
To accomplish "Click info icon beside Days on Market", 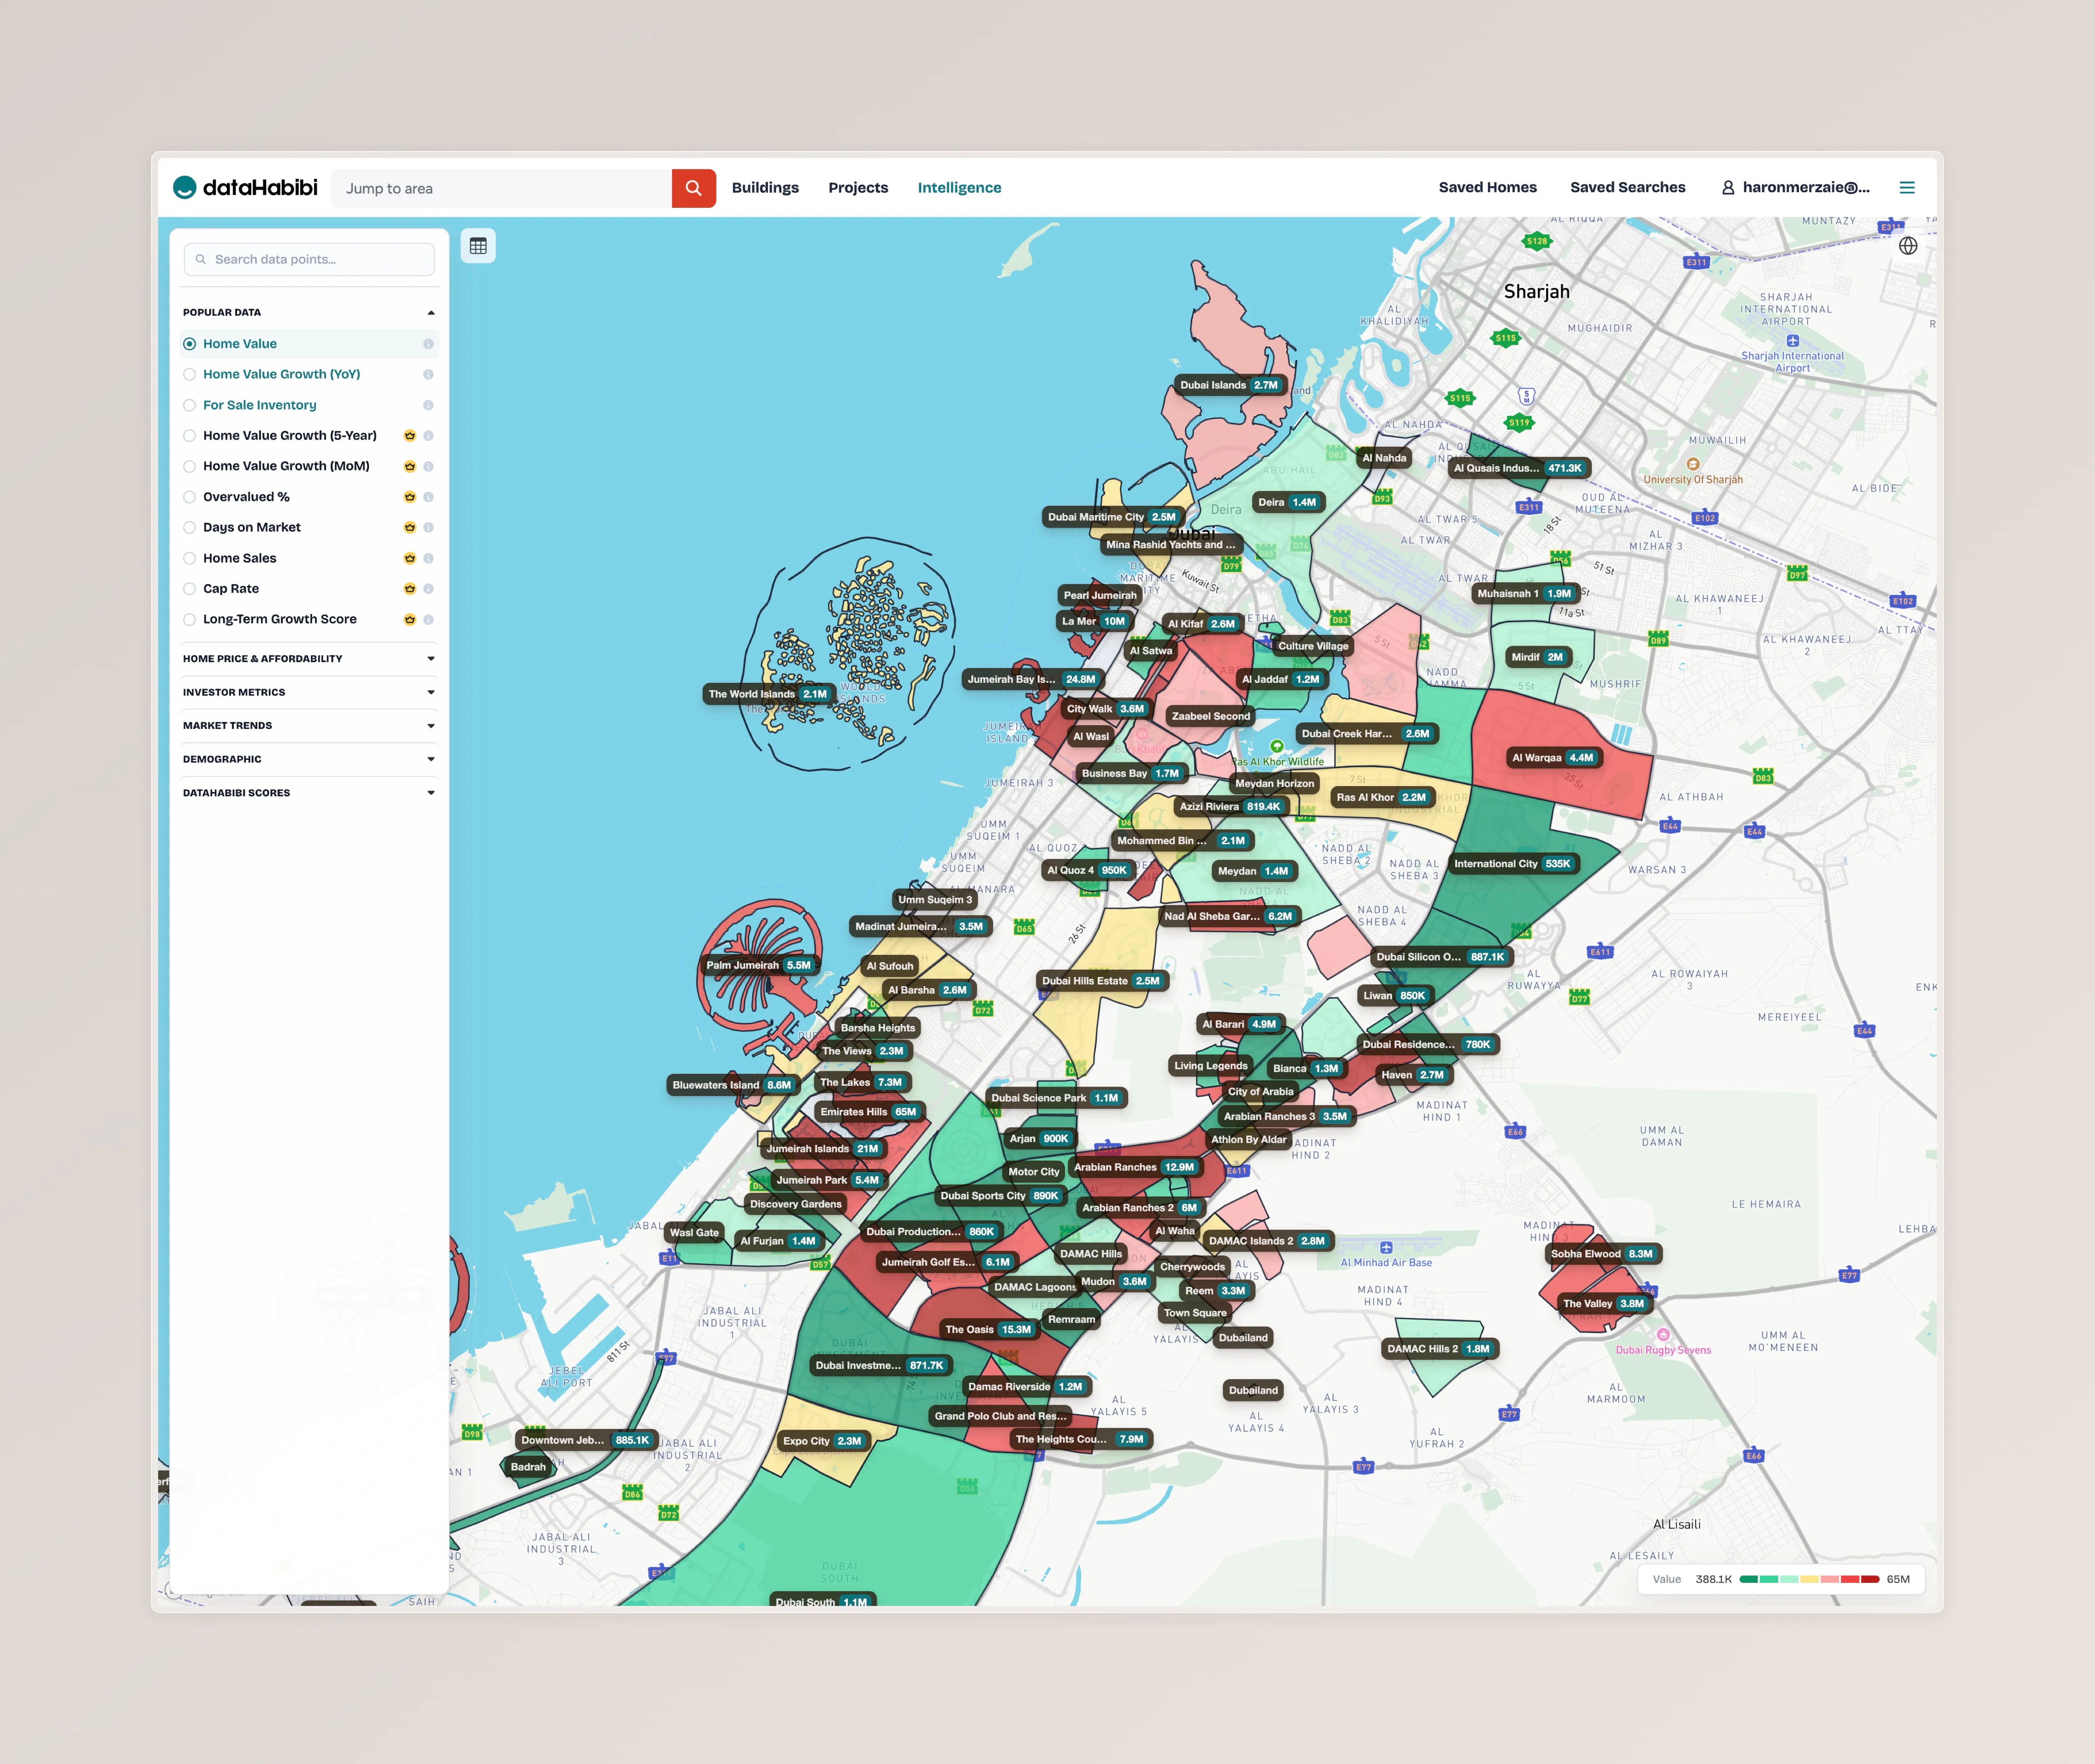I will pos(428,528).
